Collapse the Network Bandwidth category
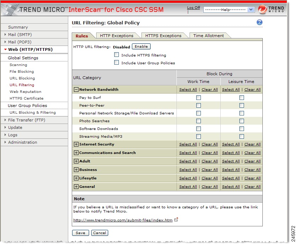The height and width of the screenshot is (244, 296). tap(76, 89)
